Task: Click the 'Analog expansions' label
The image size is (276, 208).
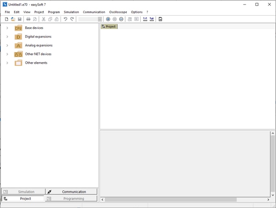Action: tap(39, 45)
